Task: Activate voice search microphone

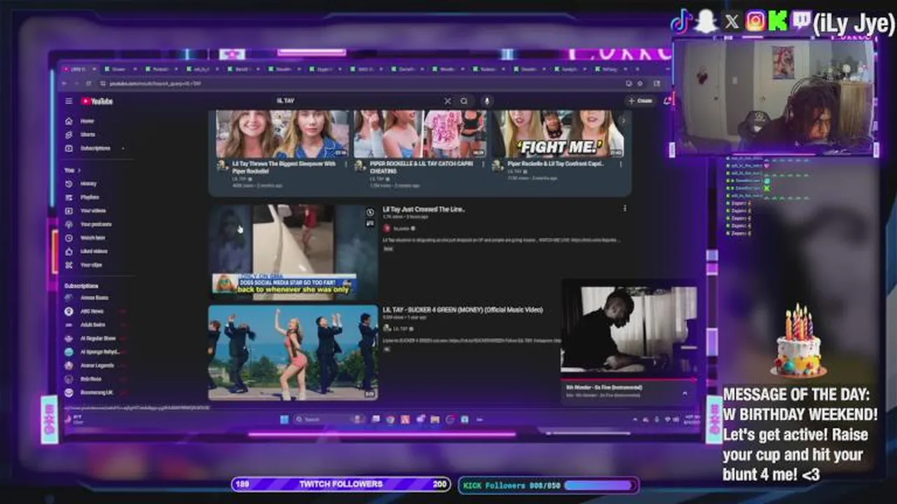Action: coord(486,101)
